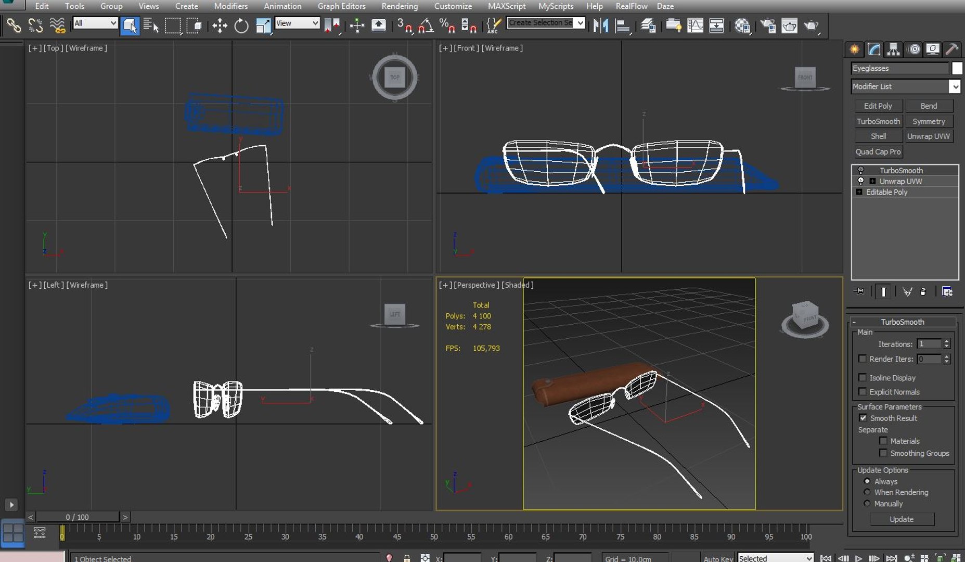Open Select by Name list
Screen dimensions: 965x562
[151, 25]
